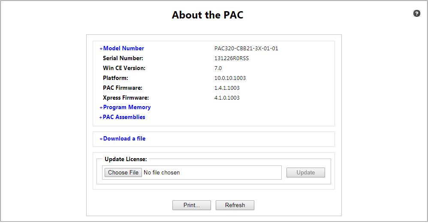Select Xpress Firmware value 4.1.0.1003
This screenshot has width=428, height=223.
click(227, 98)
